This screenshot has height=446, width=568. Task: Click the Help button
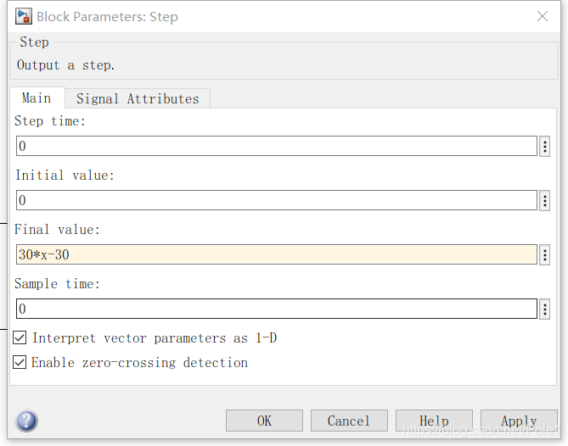pyautogui.click(x=434, y=421)
